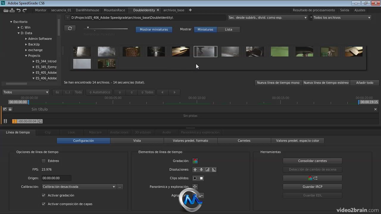Click the Guardar IRCP button
The image size is (381, 214).
(x=312, y=187)
